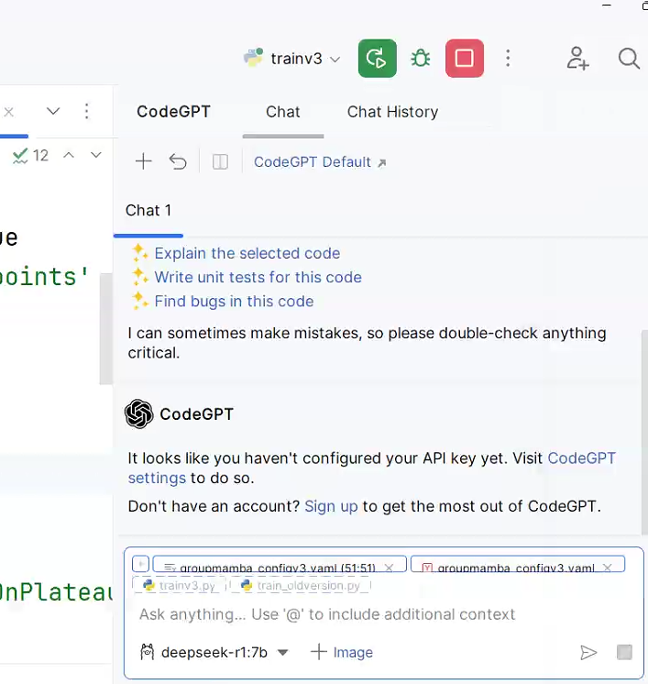Toggle the split panel icon in chat toolbar
The width and height of the screenshot is (648, 684).
(220, 162)
